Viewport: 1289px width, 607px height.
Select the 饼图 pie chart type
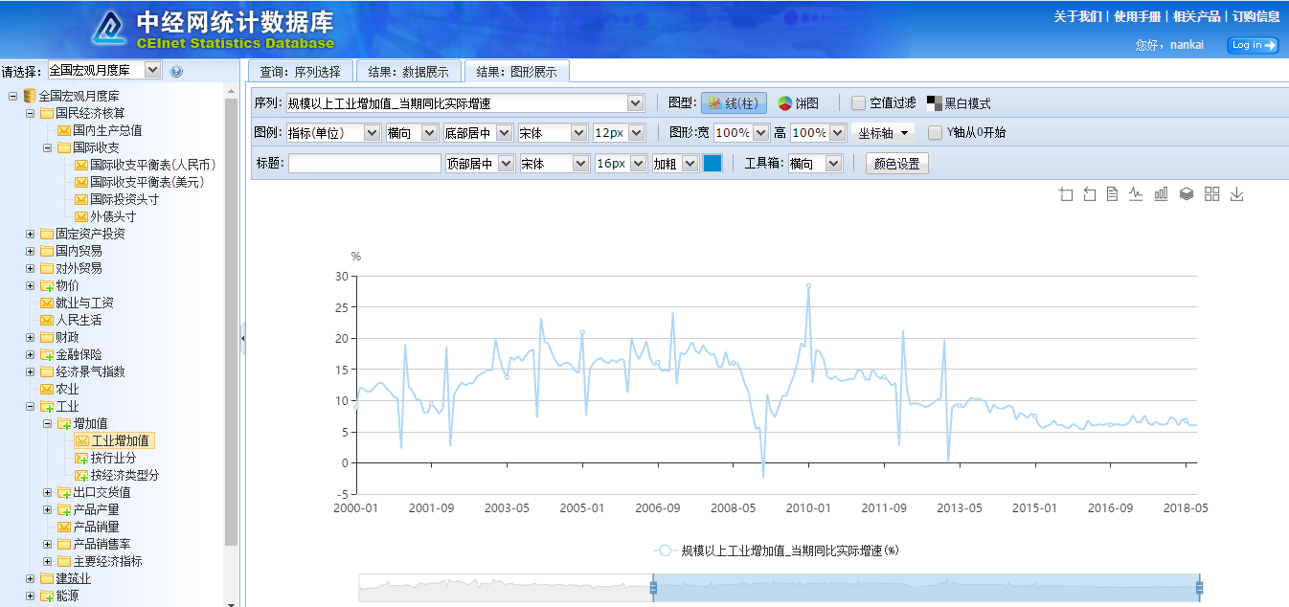click(x=798, y=103)
